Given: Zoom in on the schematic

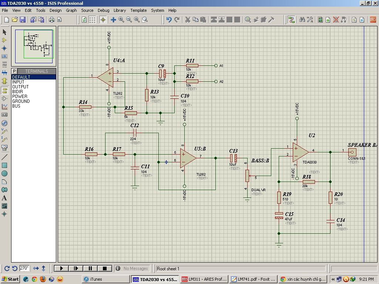Looking at the screenshot, I should click(121, 20).
